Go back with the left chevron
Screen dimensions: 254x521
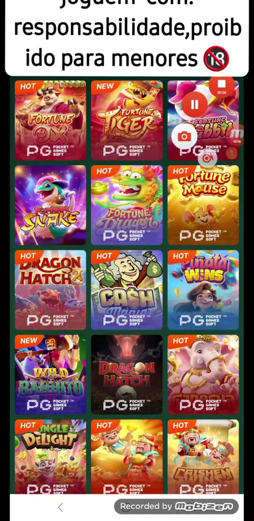point(60,507)
